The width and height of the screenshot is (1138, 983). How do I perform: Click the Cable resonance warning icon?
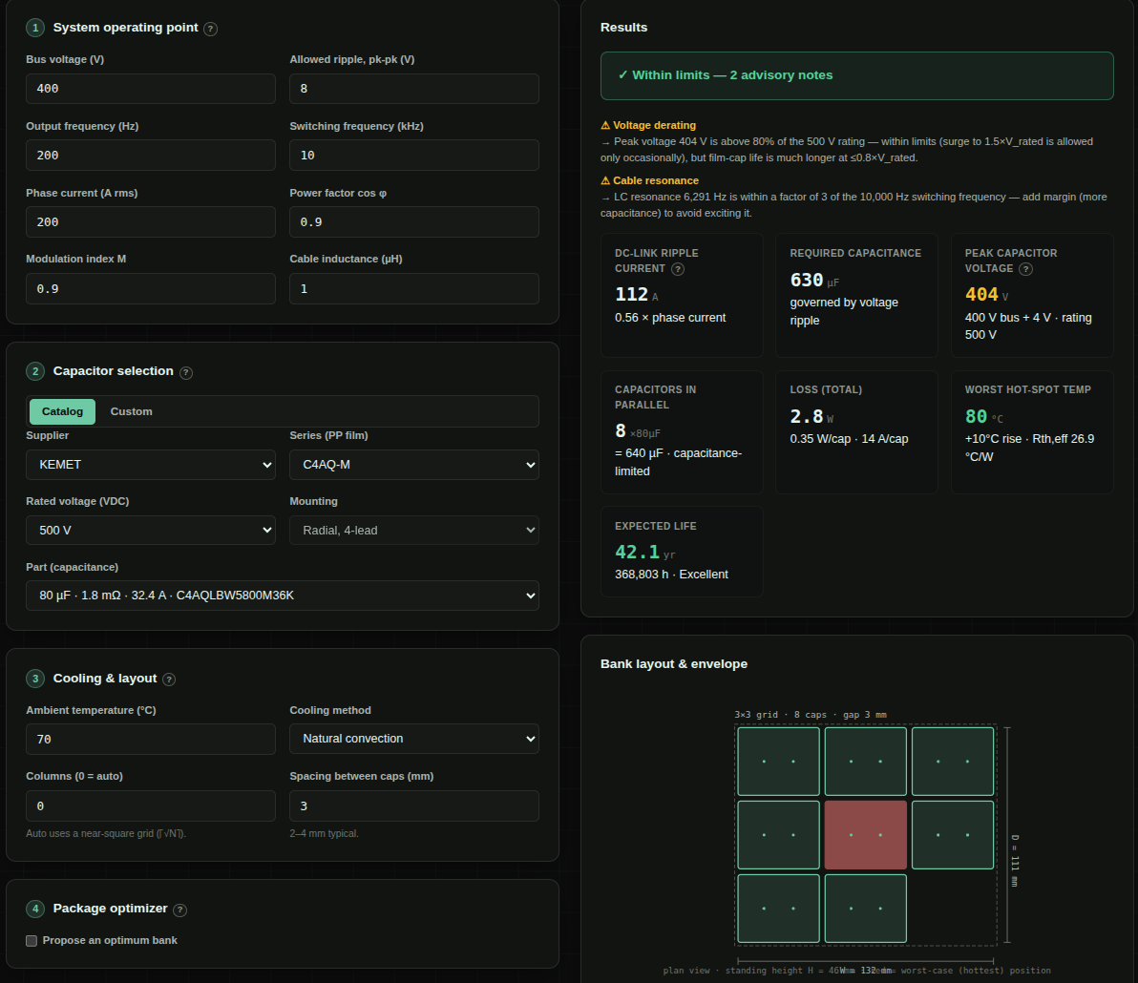coord(605,180)
